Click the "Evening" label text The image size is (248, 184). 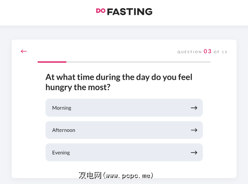click(x=61, y=153)
